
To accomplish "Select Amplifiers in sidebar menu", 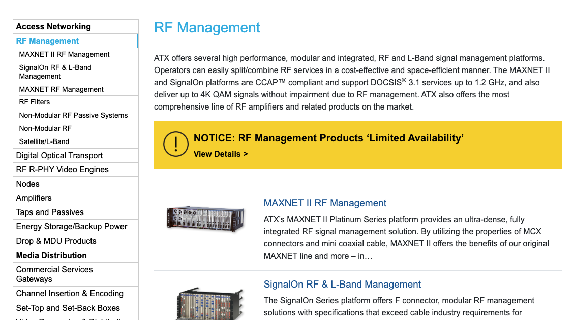I will point(34,198).
